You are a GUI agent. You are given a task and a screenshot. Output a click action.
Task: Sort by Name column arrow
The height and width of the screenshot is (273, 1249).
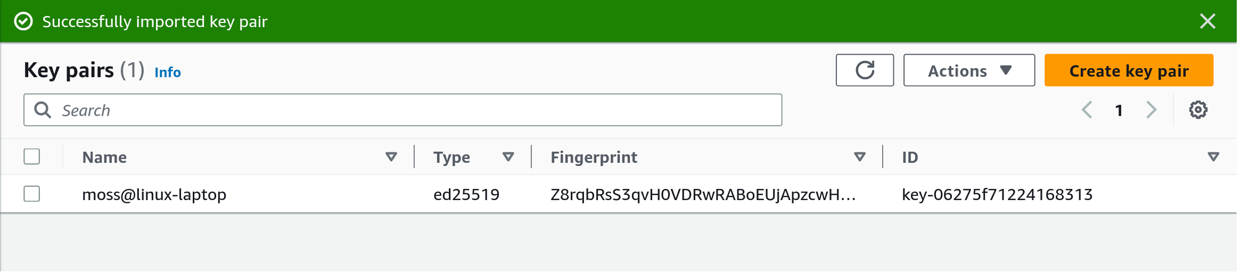click(x=391, y=157)
